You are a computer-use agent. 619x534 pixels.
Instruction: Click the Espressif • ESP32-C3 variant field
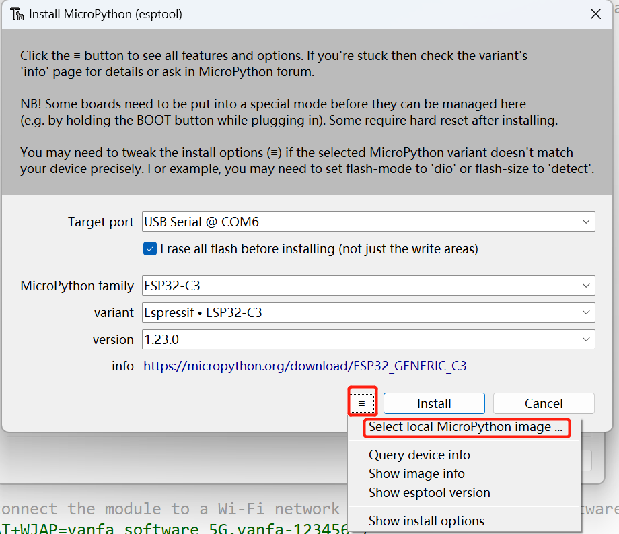(x=368, y=312)
